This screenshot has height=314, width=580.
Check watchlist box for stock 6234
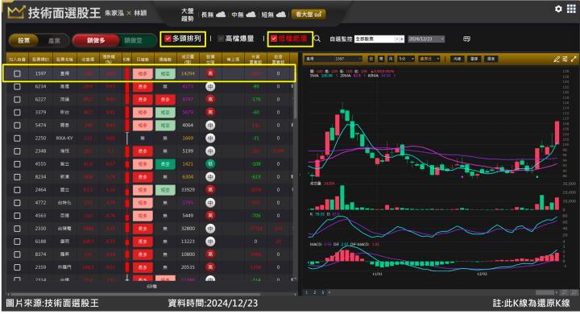(x=17, y=86)
